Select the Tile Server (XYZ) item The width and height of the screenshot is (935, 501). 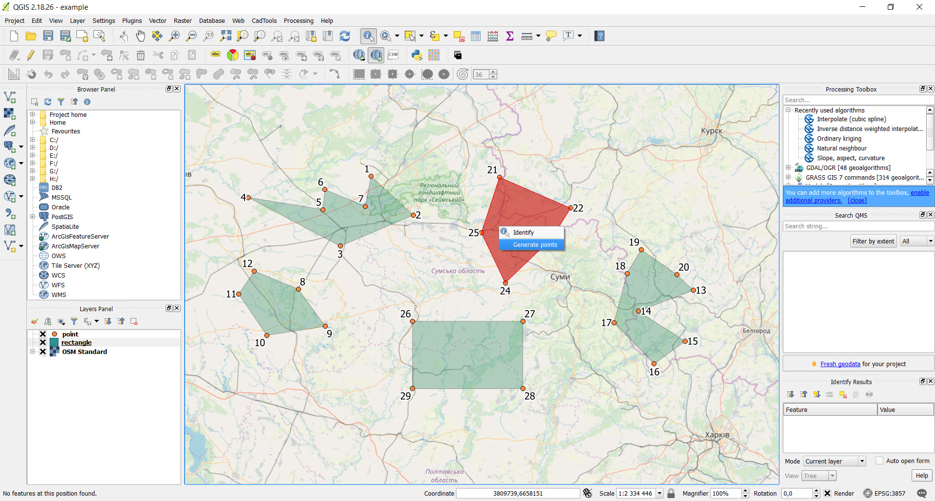75,265
